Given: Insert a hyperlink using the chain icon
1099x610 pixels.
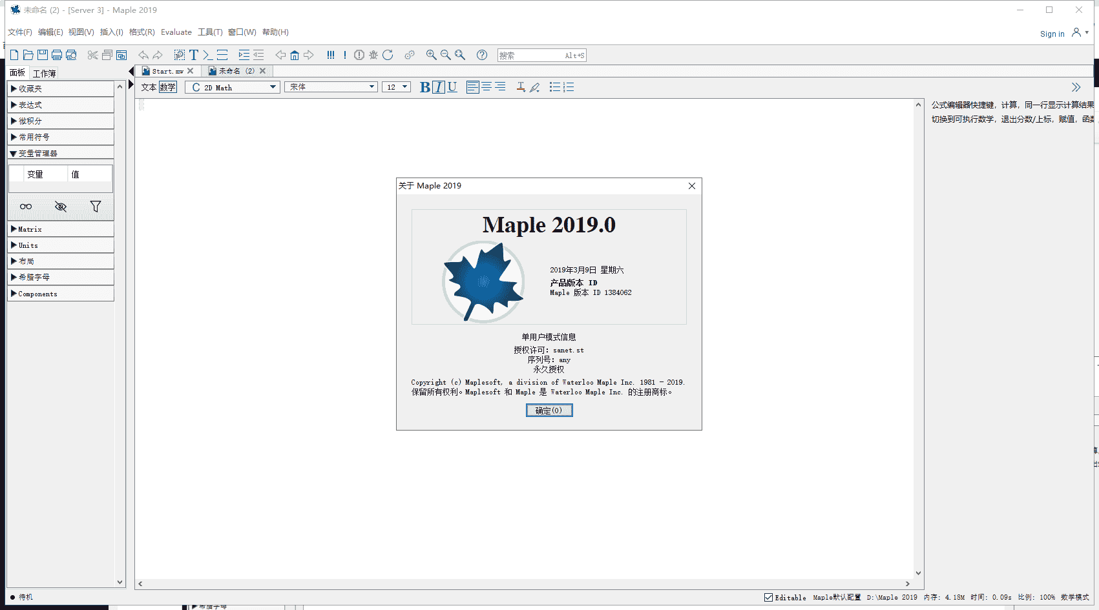Looking at the screenshot, I should click(x=410, y=55).
